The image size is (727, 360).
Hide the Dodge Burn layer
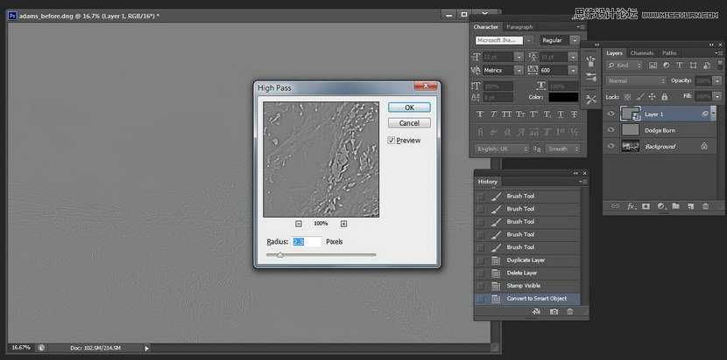click(611, 129)
